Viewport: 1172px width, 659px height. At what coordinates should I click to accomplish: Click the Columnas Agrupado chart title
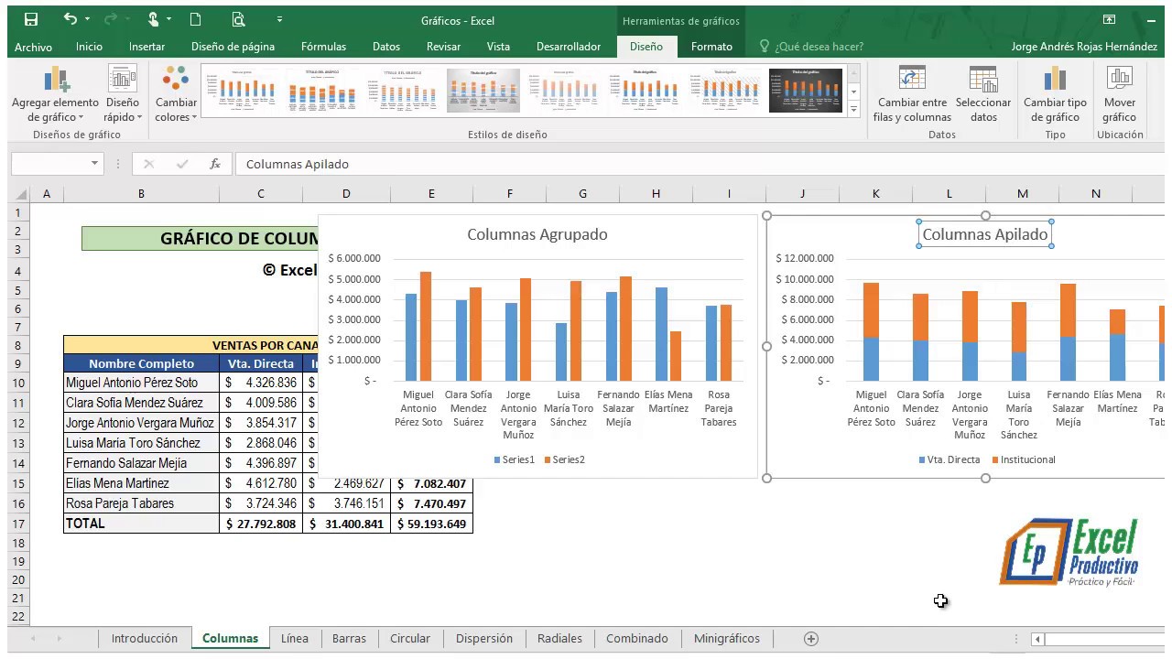(537, 234)
